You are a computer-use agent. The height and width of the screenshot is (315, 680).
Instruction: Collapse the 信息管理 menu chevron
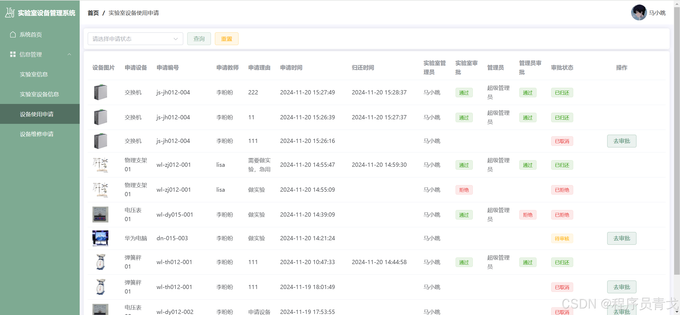(x=69, y=54)
